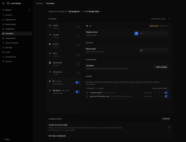Click the Local Studio logo icon

click(8, 3)
